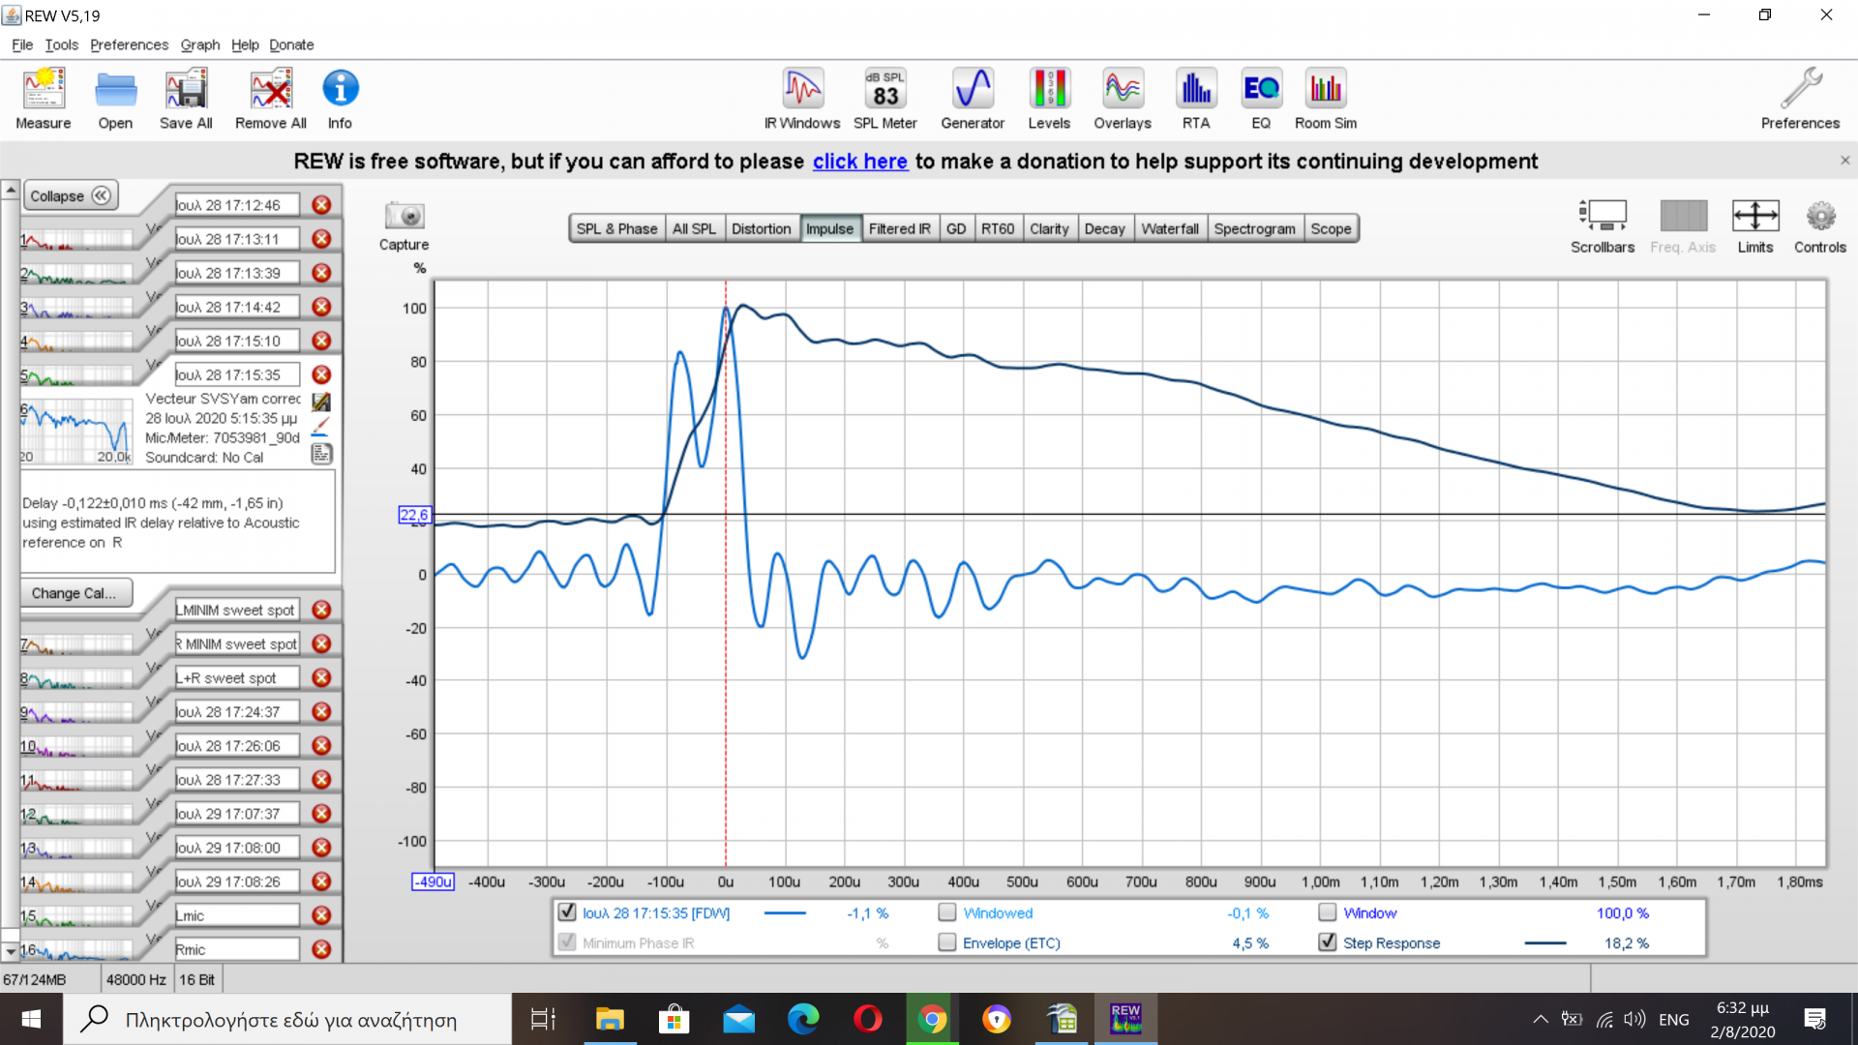The image size is (1858, 1045).
Task: Click FDW trace blue line sample
Action: point(785,912)
